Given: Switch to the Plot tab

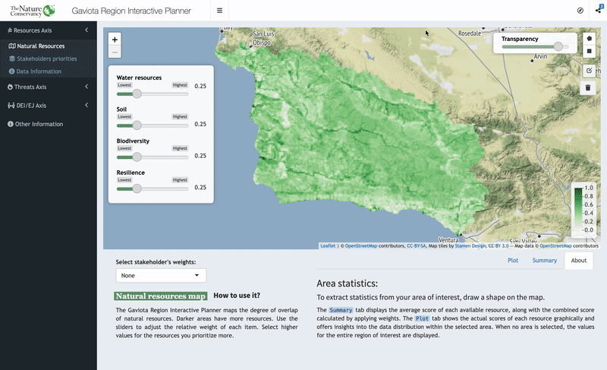Looking at the screenshot, I should [x=513, y=261].
